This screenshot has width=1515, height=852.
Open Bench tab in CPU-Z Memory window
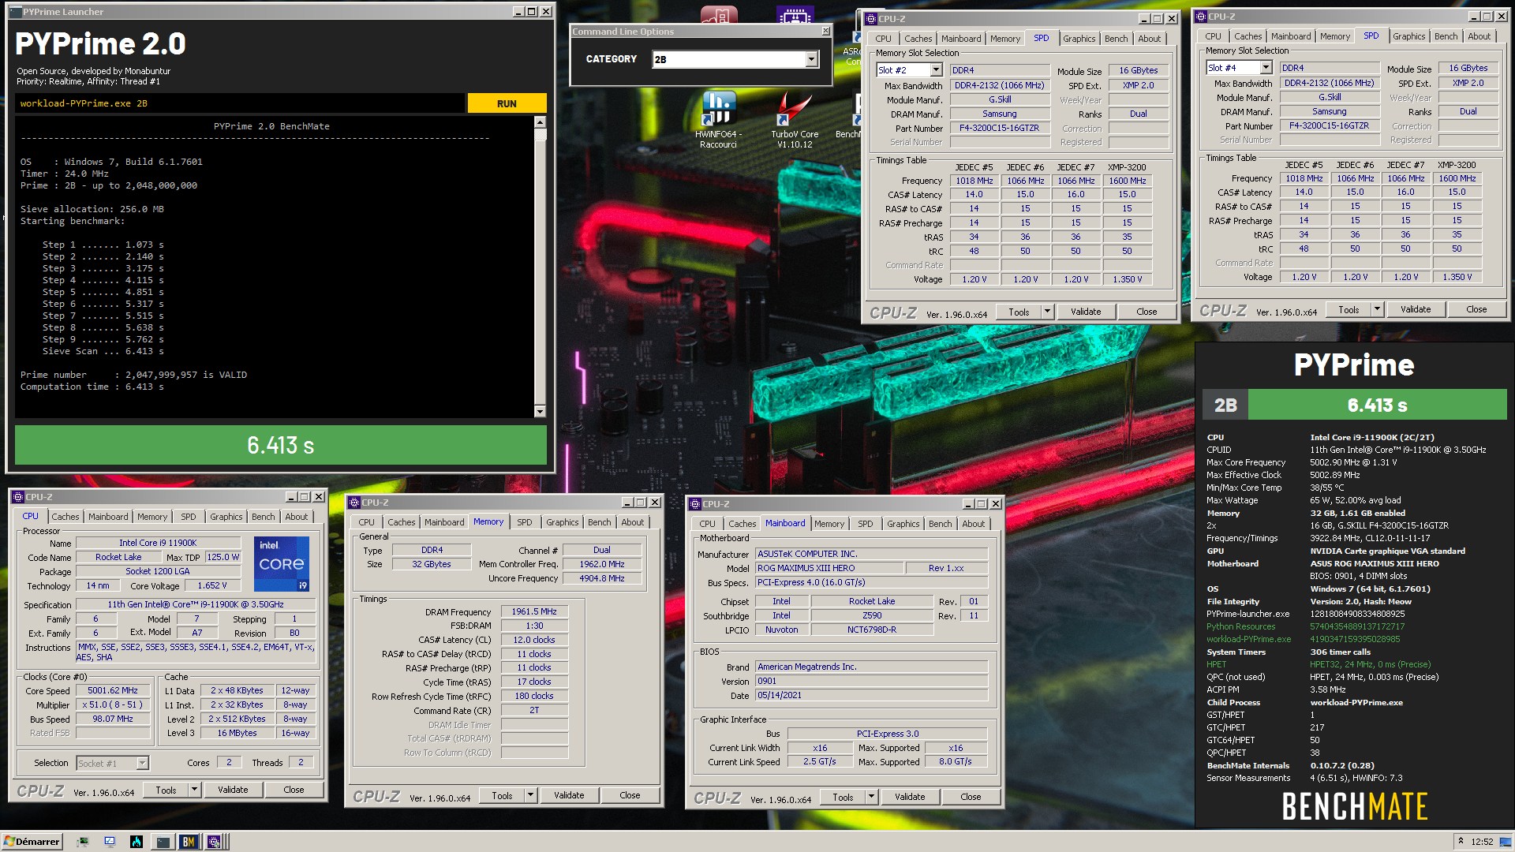tap(599, 522)
